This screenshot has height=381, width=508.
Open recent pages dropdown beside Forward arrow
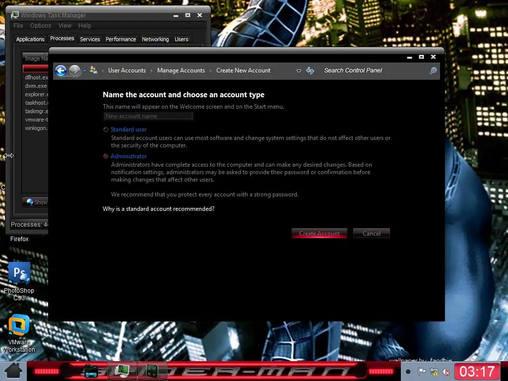click(x=84, y=70)
